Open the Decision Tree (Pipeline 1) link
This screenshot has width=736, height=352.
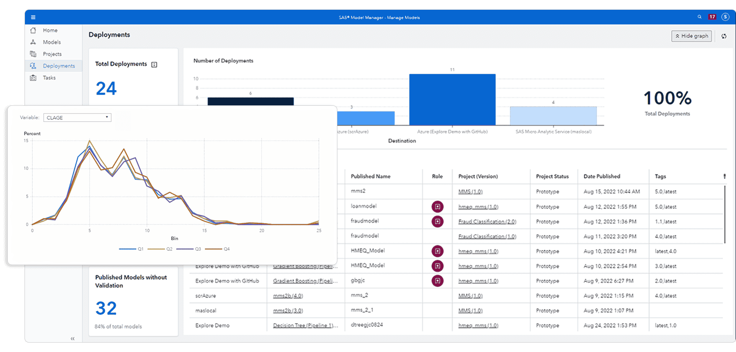(x=305, y=325)
